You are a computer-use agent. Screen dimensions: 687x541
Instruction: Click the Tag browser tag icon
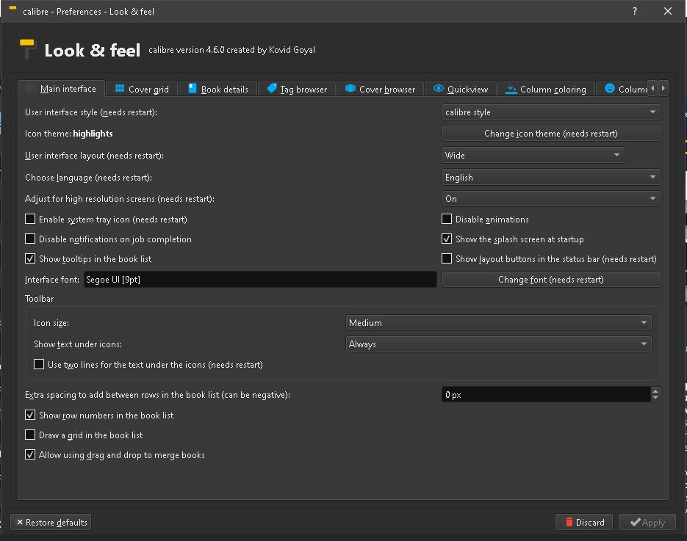coord(272,88)
